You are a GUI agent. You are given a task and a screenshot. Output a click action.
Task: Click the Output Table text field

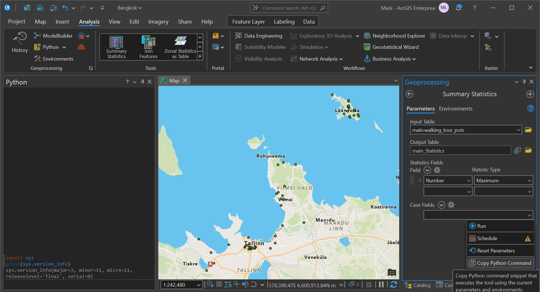460,151
